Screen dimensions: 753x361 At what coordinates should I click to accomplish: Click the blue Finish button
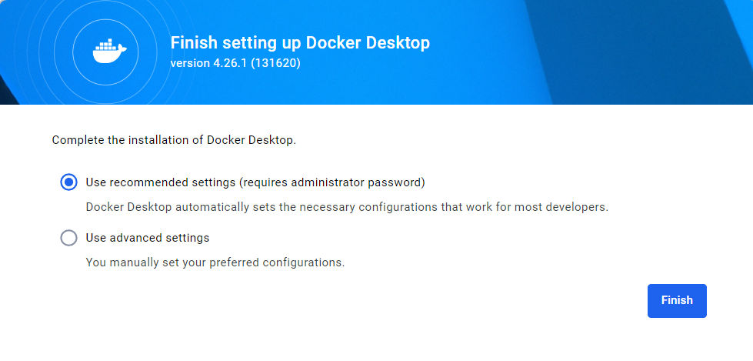(677, 300)
